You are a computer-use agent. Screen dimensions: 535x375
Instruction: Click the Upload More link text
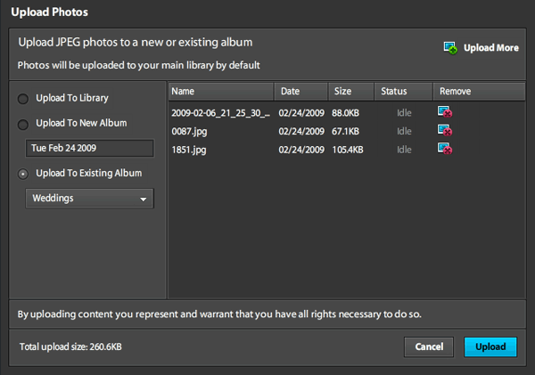[x=490, y=48]
